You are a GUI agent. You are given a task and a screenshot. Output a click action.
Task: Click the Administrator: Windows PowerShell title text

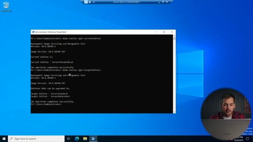51,32
